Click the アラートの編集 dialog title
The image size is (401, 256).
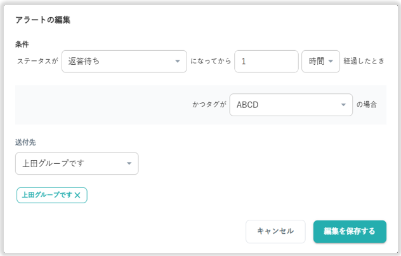coord(43,20)
